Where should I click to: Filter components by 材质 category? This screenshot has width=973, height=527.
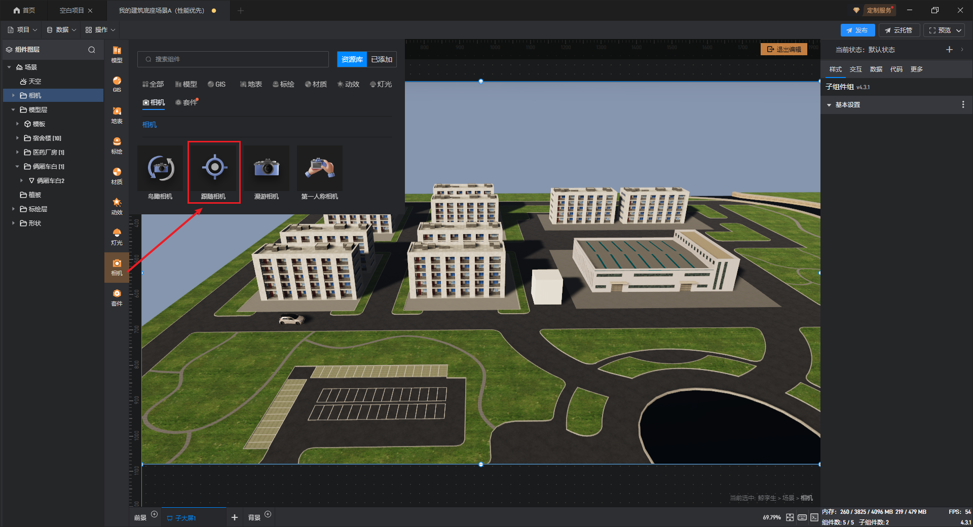[x=316, y=84]
